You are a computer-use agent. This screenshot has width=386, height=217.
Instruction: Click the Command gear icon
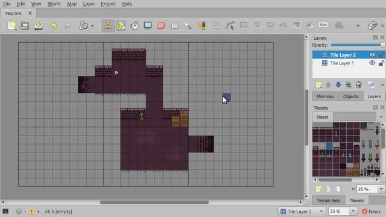pos(83,25)
